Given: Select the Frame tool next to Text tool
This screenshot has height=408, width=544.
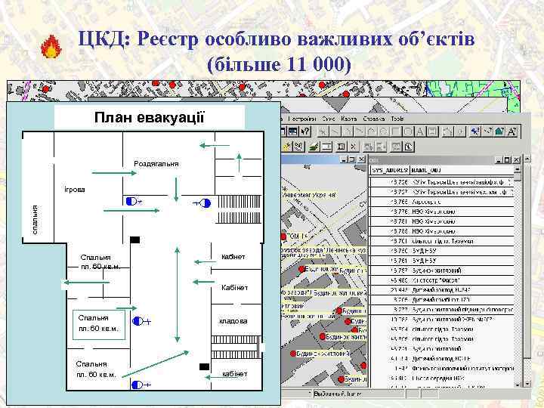Looking at the screenshot, I should click(x=432, y=131).
